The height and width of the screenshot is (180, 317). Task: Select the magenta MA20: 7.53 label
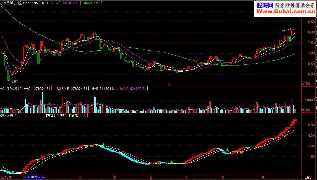71,3
